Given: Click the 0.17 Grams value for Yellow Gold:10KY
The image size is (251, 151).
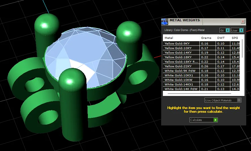Looking at the screenshot, I should [205, 48].
